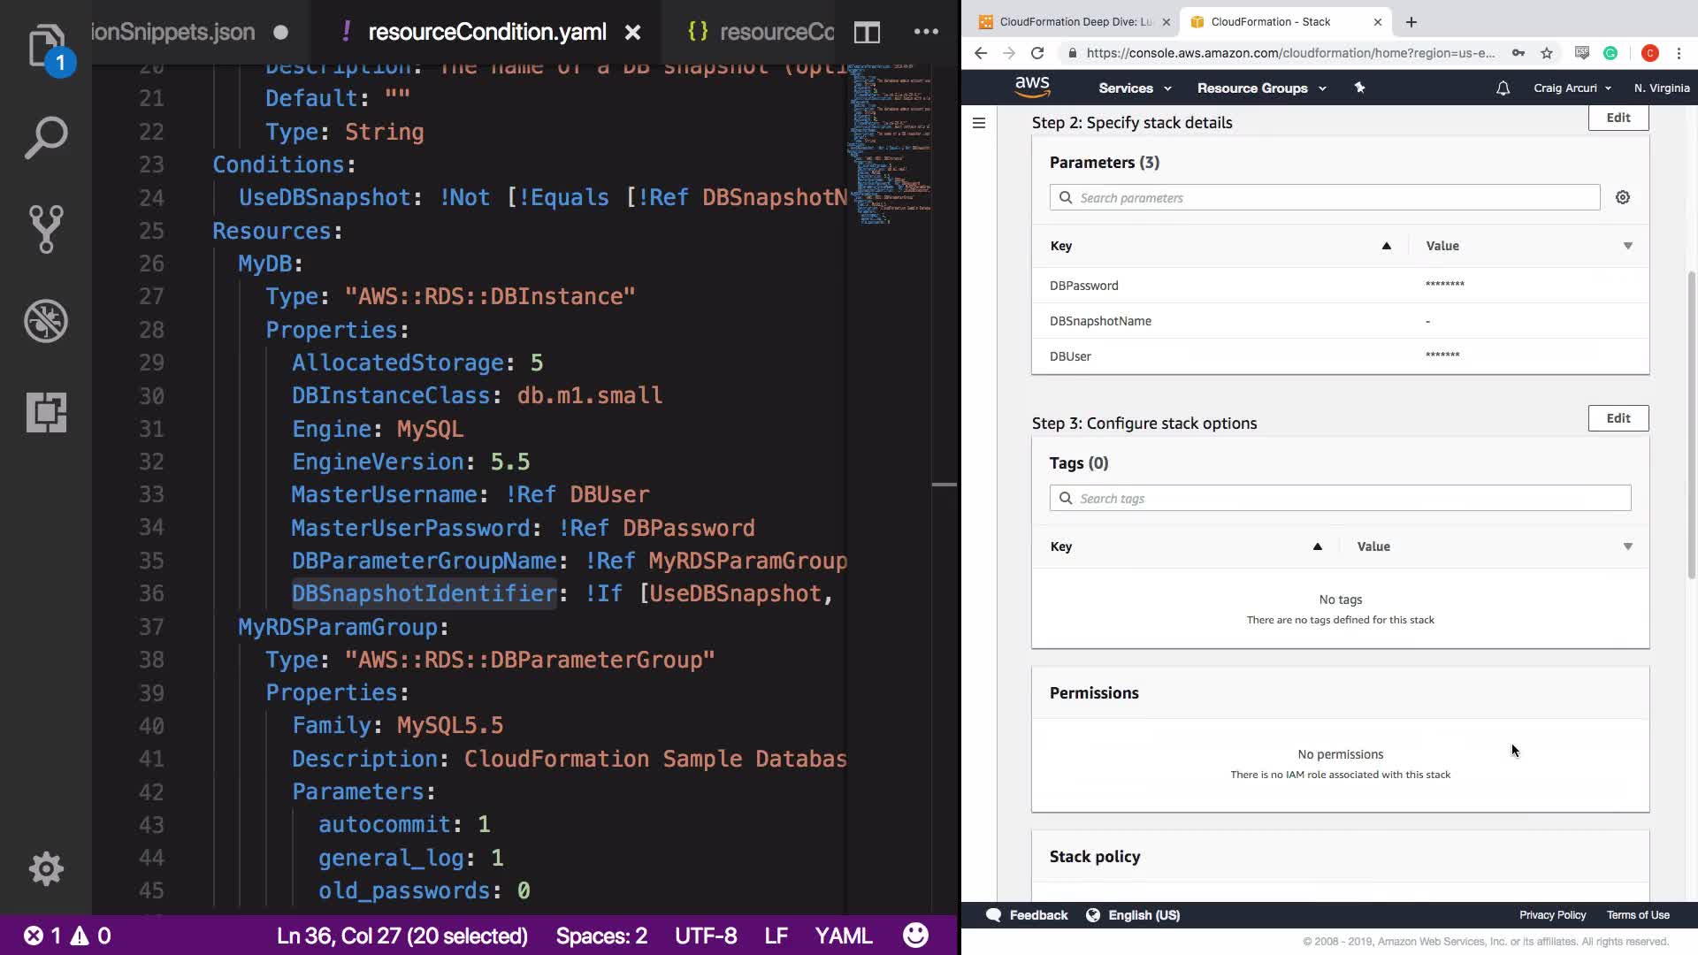Open the Debug bug icon
The height and width of the screenshot is (955, 1698).
(x=46, y=321)
